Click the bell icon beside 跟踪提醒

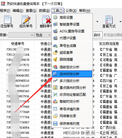55,59
